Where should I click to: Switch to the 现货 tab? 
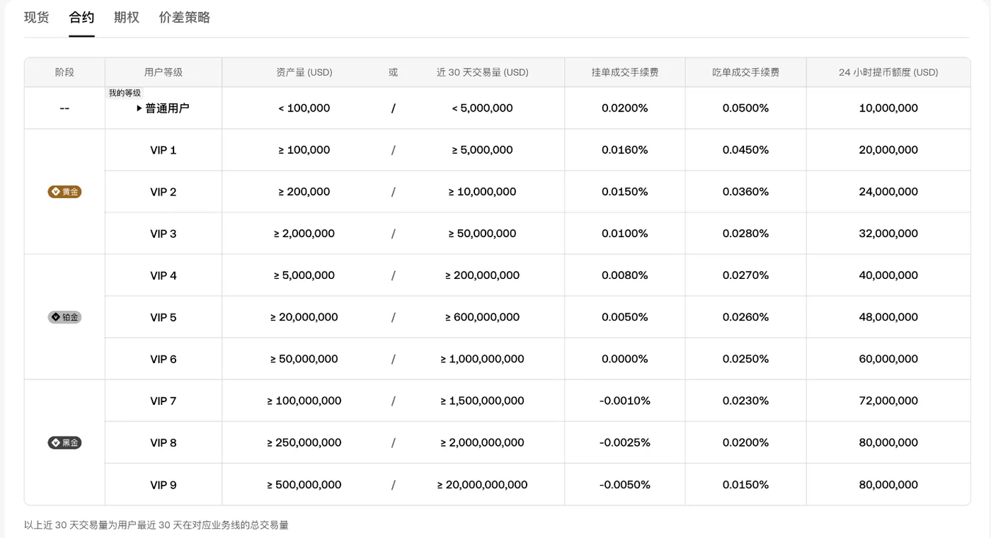[37, 18]
